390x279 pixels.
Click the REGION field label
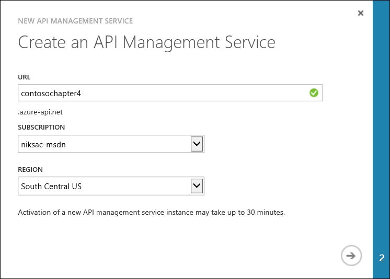point(30,170)
